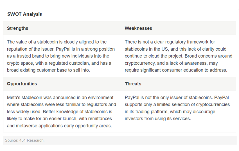Click the Source: 451 Research footer
This screenshot has height=151, width=239.
[x=24, y=140]
